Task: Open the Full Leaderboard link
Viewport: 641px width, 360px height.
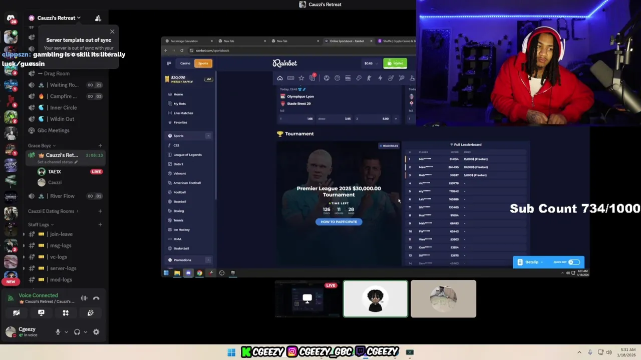Action: (x=466, y=144)
